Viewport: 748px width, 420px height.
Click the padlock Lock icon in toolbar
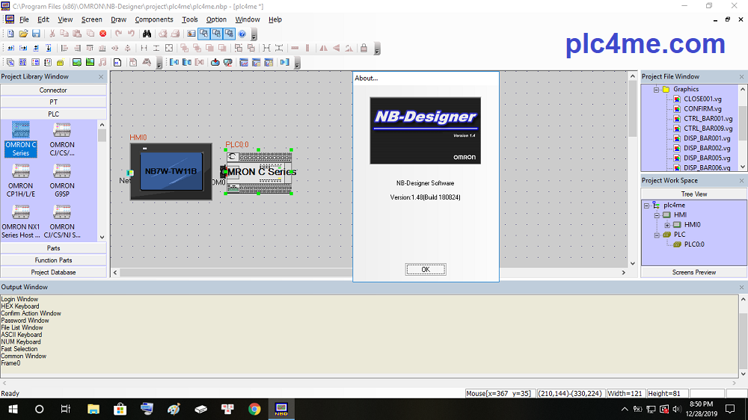(364, 48)
